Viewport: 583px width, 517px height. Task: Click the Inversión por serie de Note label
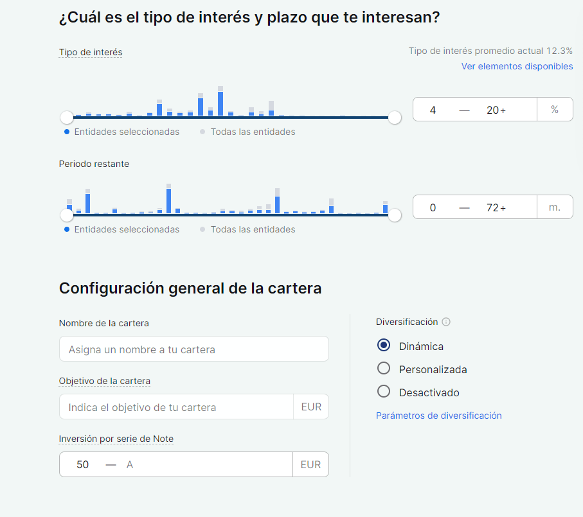[116, 439]
